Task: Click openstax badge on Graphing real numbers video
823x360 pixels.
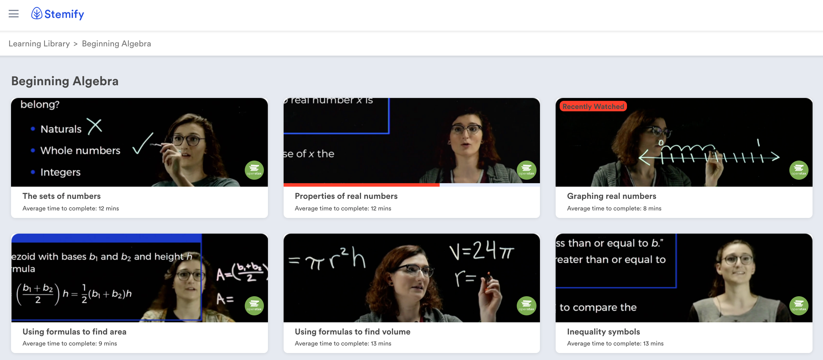Action: click(x=798, y=170)
